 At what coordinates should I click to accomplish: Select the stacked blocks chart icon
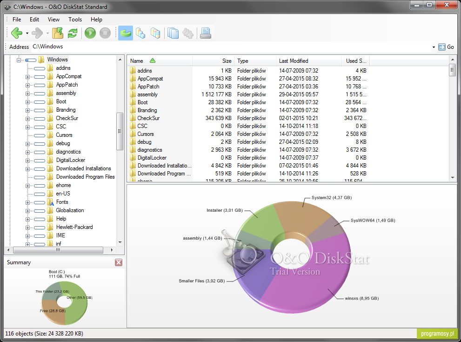(140, 33)
